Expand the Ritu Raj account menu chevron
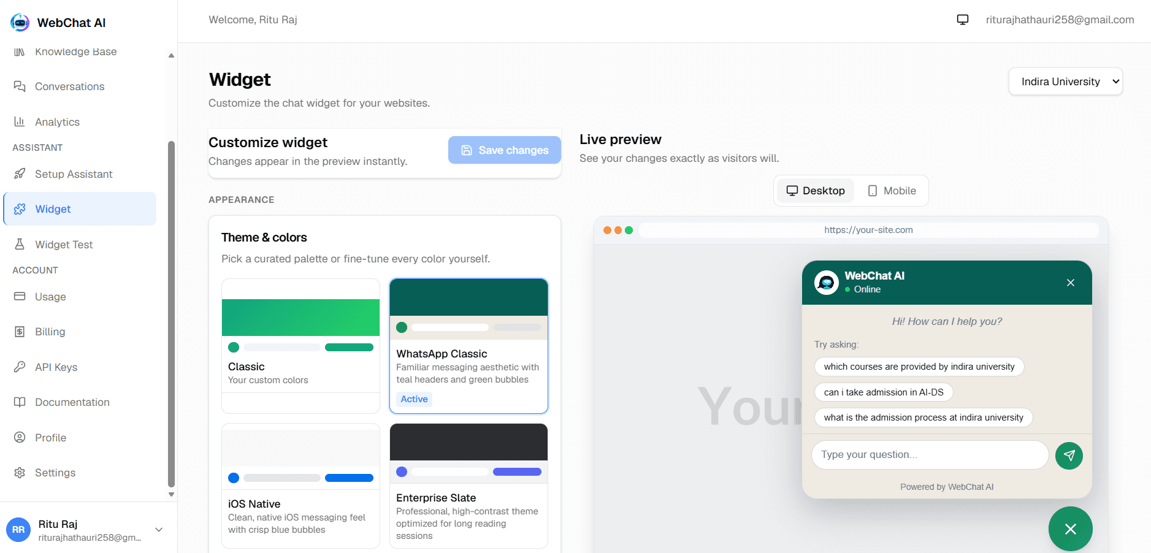The width and height of the screenshot is (1151, 553). [x=159, y=530]
